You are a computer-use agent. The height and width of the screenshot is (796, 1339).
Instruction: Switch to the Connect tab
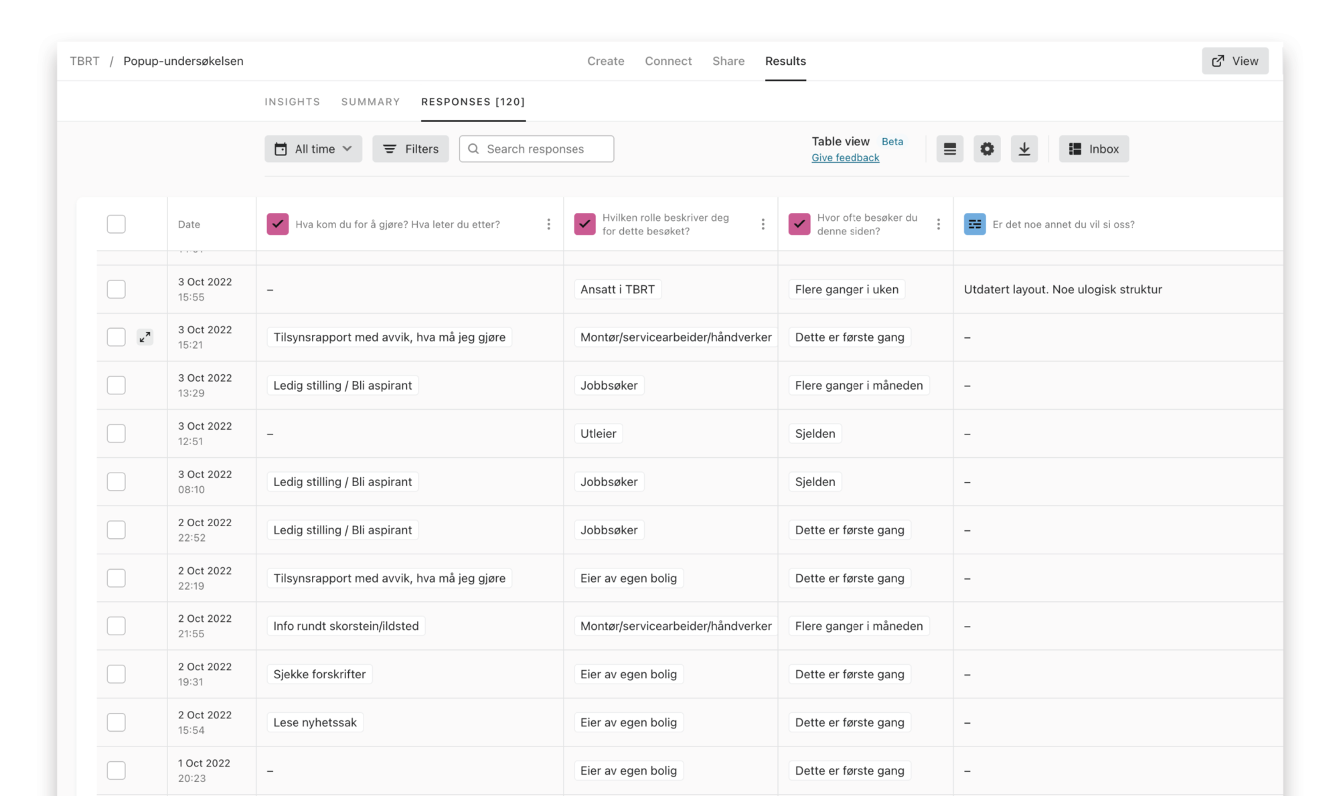(668, 61)
